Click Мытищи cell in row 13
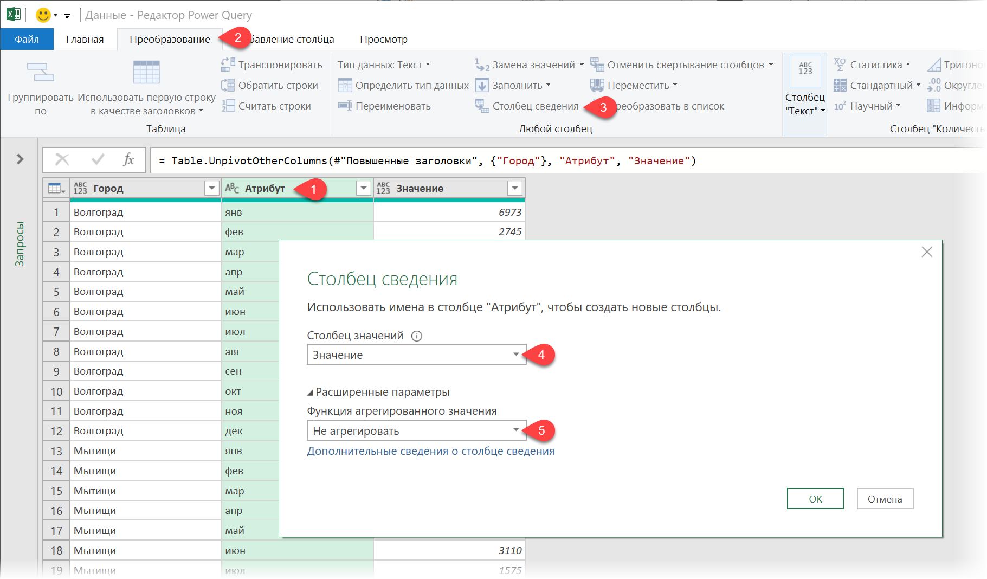 [x=146, y=451]
